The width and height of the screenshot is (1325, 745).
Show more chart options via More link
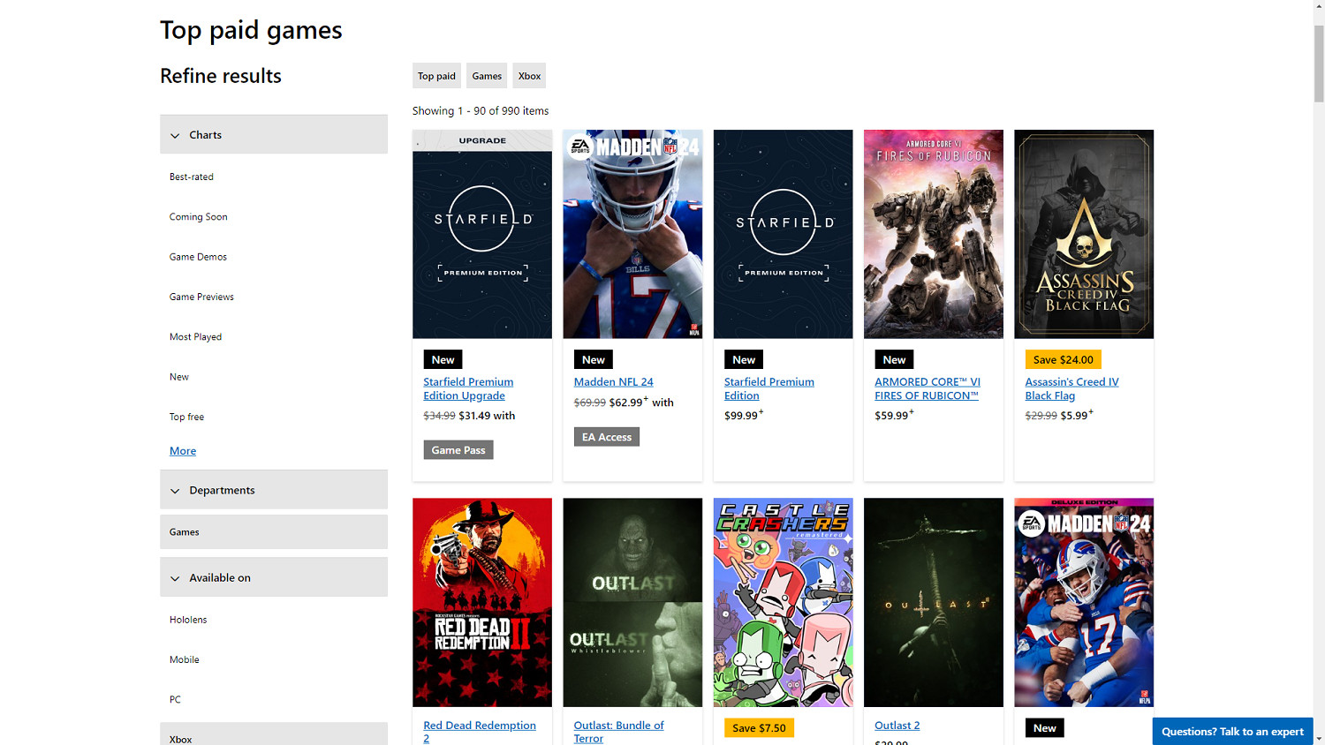click(182, 450)
